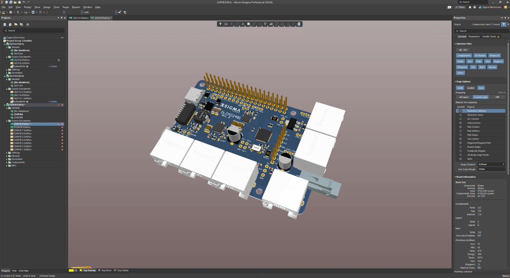Activate the interactive routing tool
510x278 pixels.
(x=254, y=24)
